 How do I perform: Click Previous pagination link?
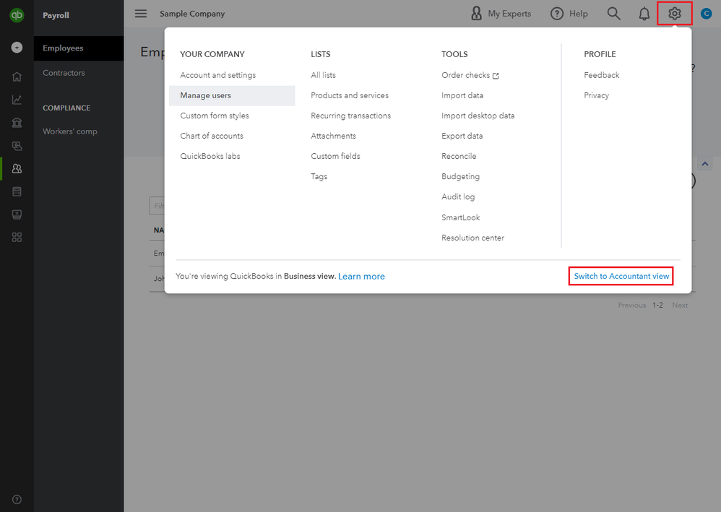pyautogui.click(x=632, y=305)
